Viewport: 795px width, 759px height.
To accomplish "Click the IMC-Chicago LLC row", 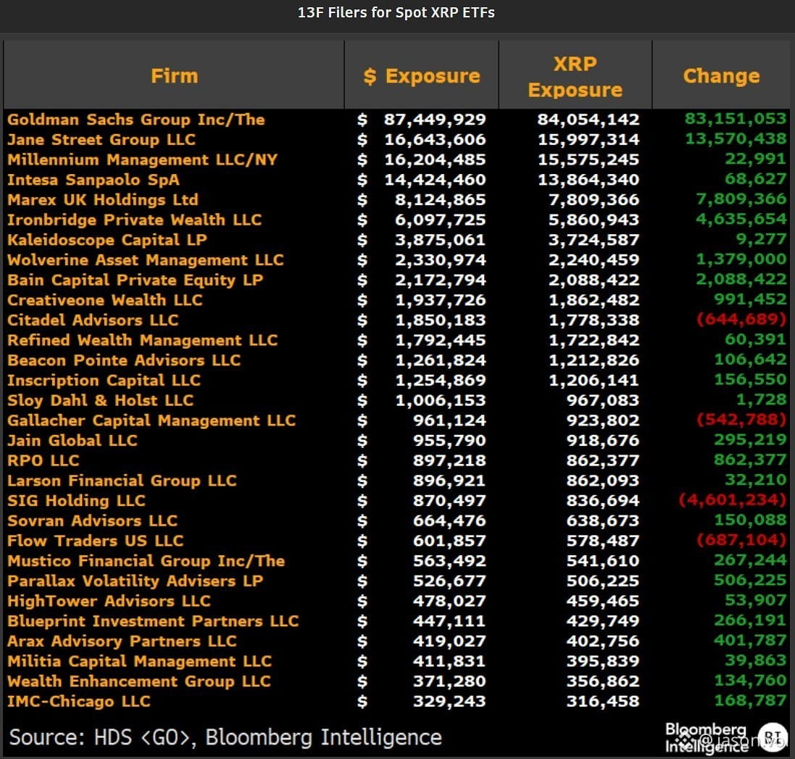I will coord(396,701).
